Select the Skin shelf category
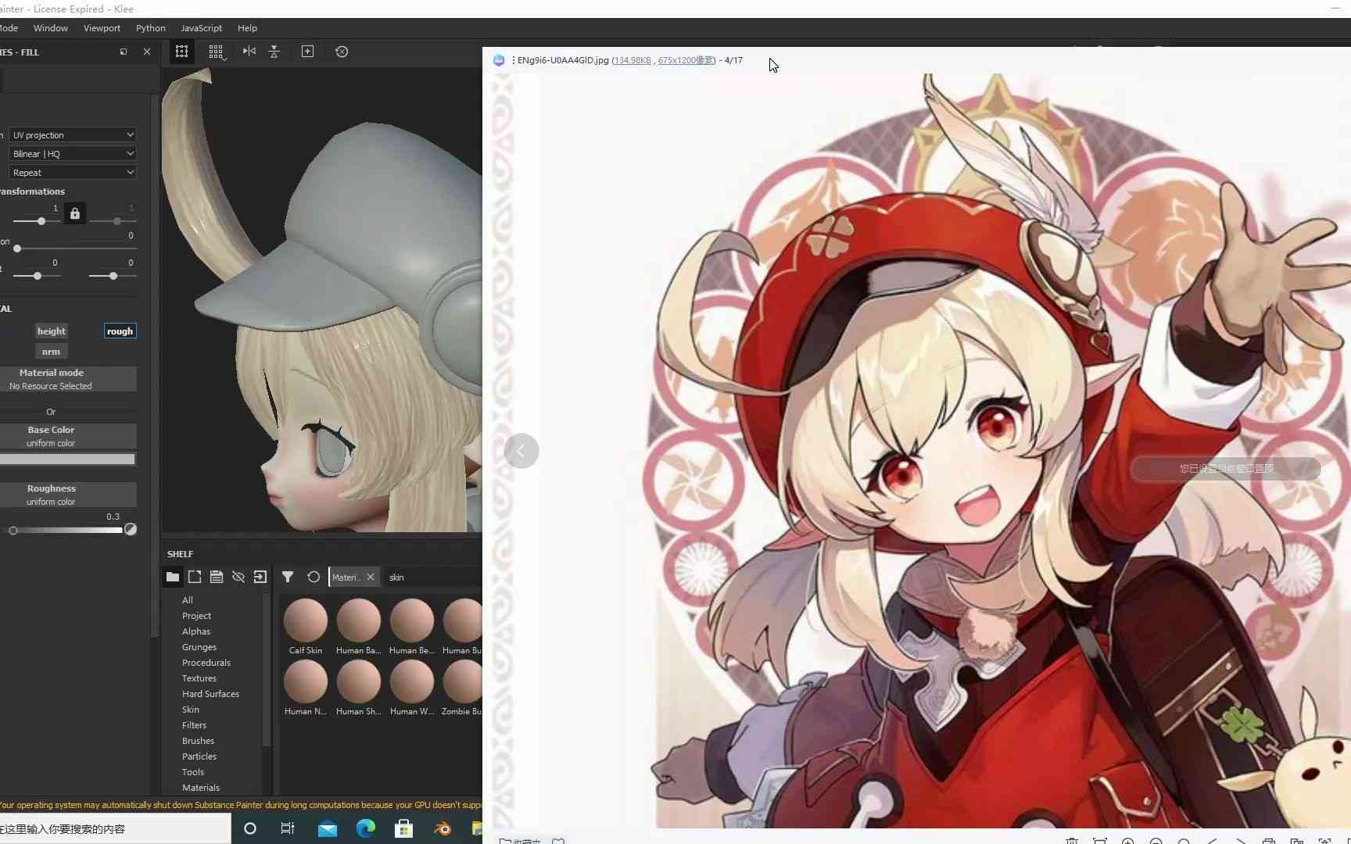This screenshot has height=844, width=1351. tap(191, 710)
